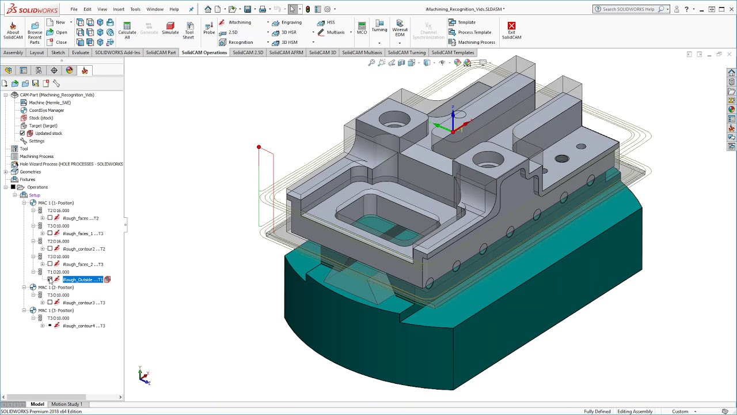
Task: Click Exit SolidCAM
Action: point(511,31)
